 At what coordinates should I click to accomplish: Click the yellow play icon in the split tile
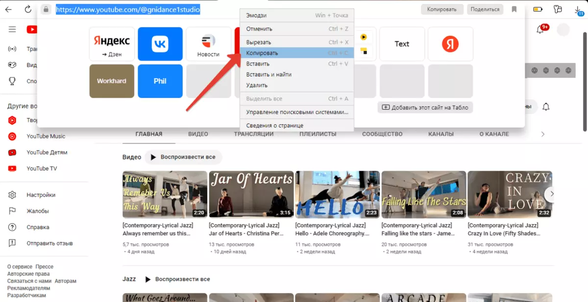coord(364,37)
